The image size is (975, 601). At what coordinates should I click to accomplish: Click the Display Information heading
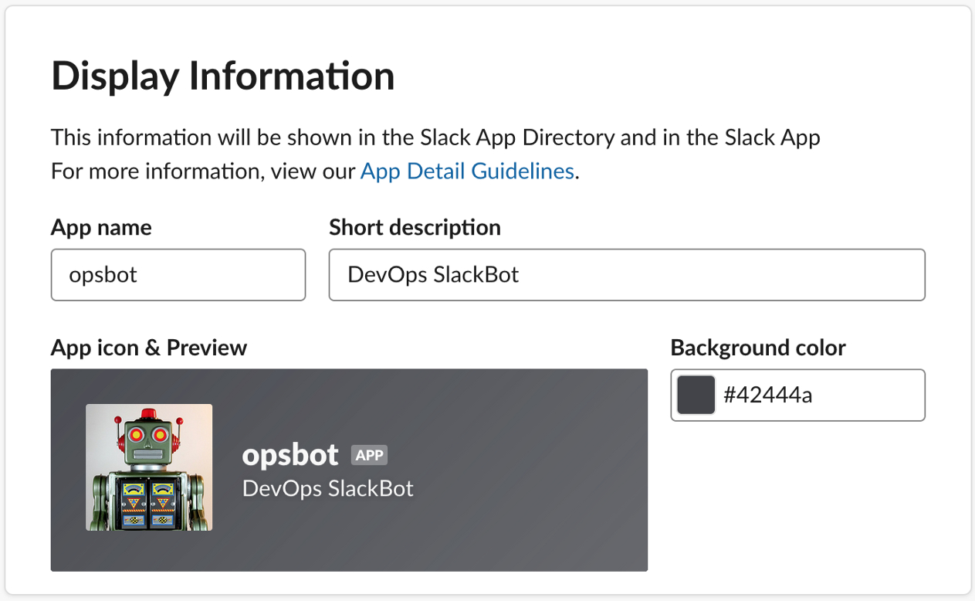pos(223,76)
